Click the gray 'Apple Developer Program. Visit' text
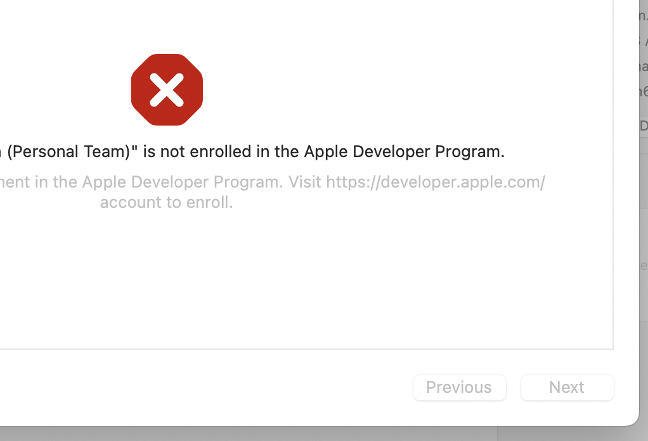Image resolution: width=648 pixels, height=441 pixels. 201,182
